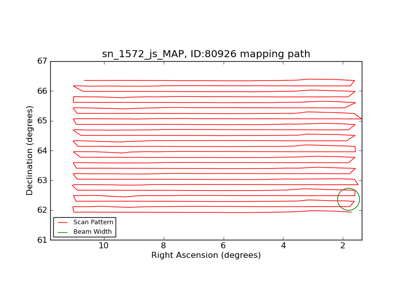The image size is (402, 301).
Task: Click the x-axis tick label '2'
Action: tap(343, 246)
